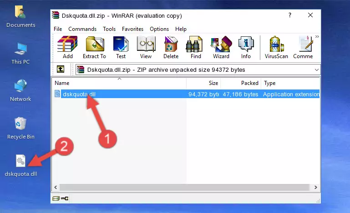This screenshot has width=350, height=213.
Task: Click the Delete toolbar icon
Action: (171, 47)
